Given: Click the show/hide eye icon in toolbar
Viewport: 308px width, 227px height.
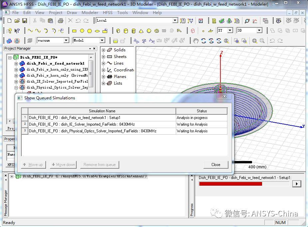Looking at the screenshot, I should click(278, 20).
